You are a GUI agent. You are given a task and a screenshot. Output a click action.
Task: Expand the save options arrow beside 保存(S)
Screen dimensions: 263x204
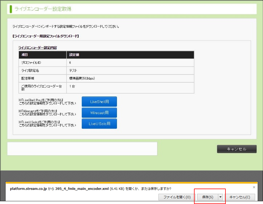[x=221, y=197]
